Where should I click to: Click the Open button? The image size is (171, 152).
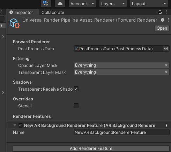[162, 28]
